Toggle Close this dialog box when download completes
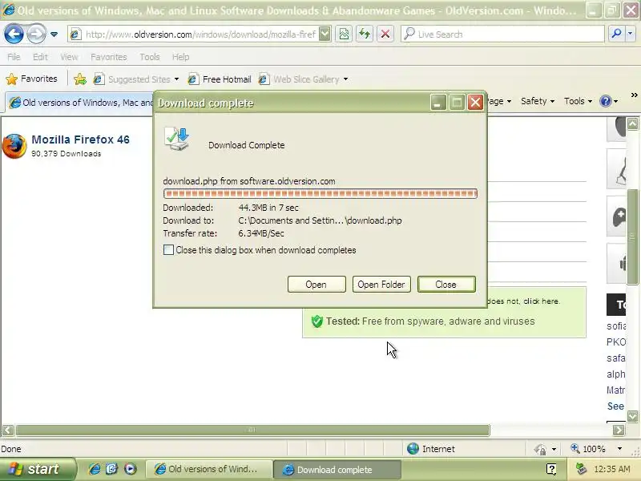 point(168,250)
